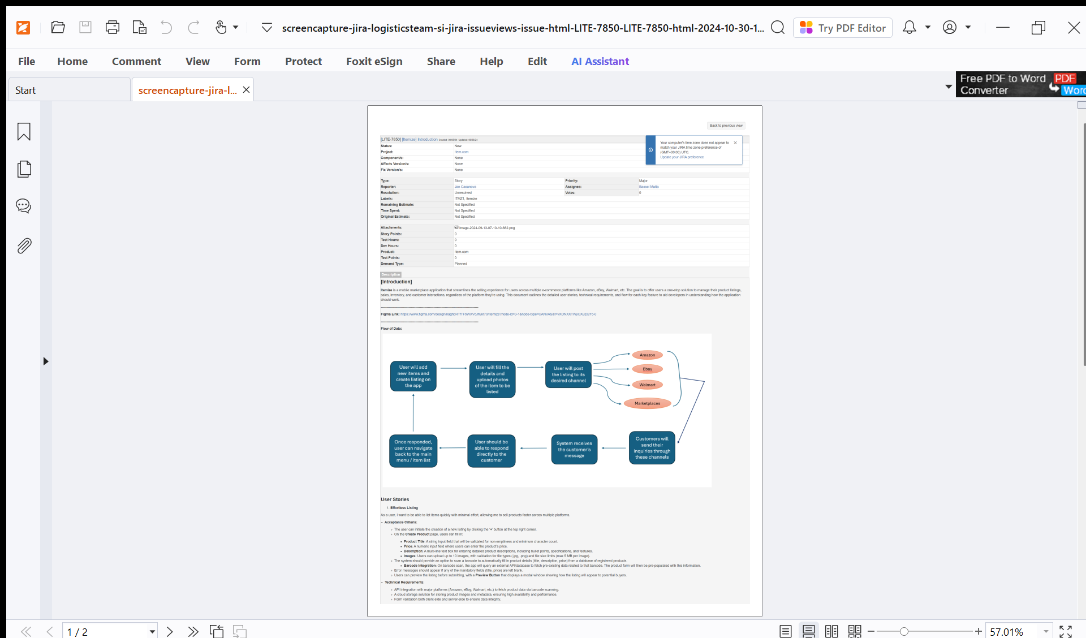Screen dimensions: 1086x638
Task: Open the Bookmarks panel icon
Action: (24, 132)
